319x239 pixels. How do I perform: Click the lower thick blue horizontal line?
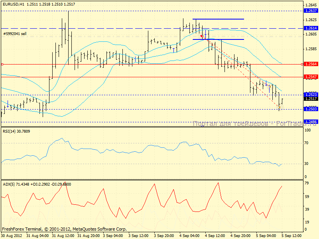pyautogui.click(x=218, y=39)
